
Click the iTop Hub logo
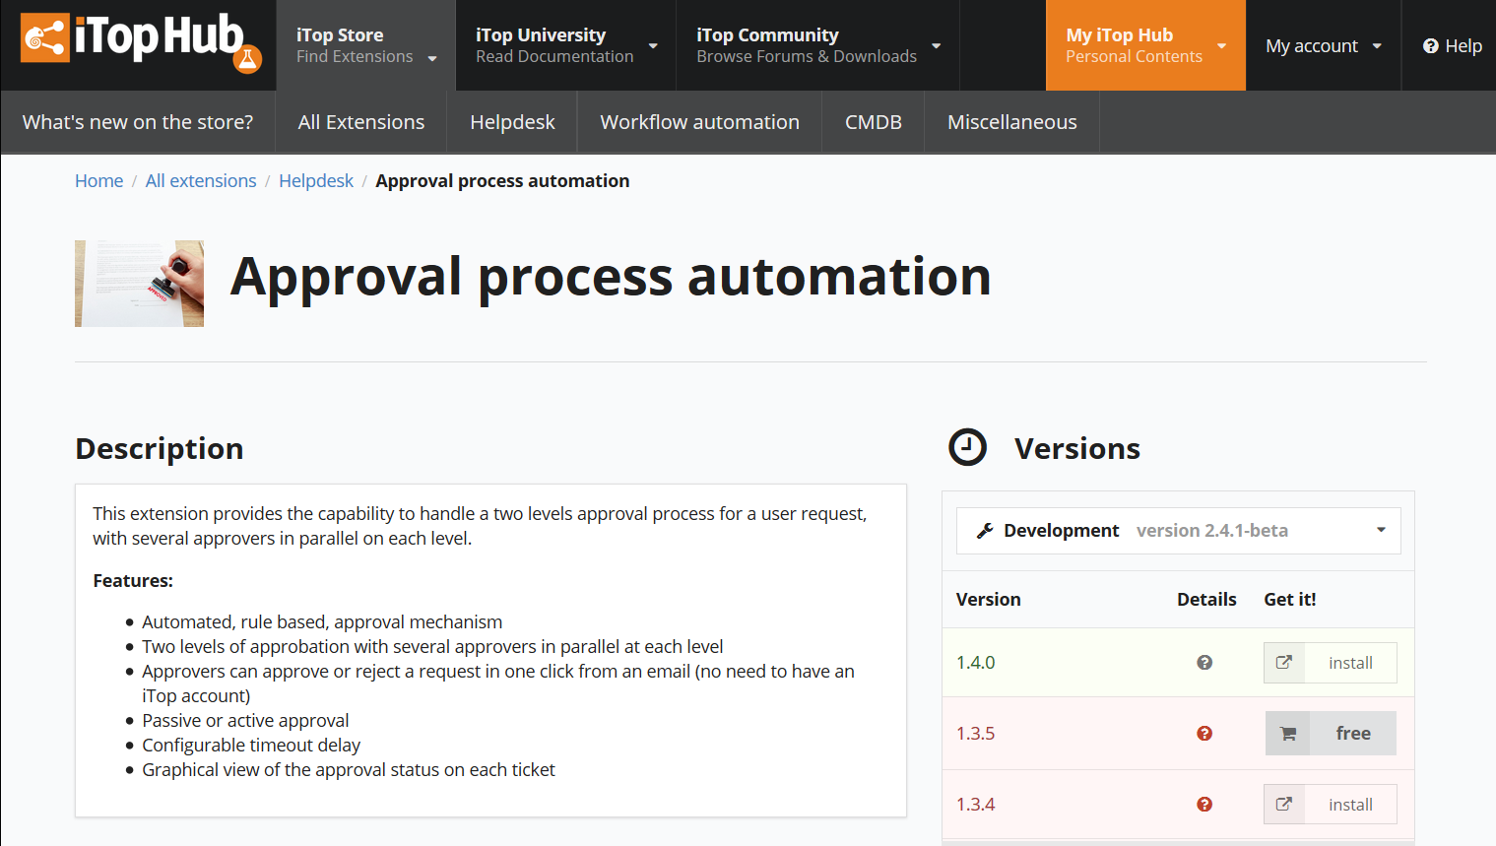[140, 42]
